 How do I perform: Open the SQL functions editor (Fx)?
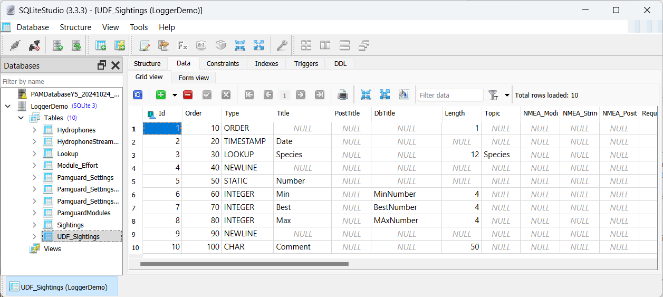[182, 45]
